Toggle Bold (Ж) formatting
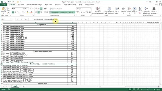The height and width of the screenshot is (91, 162). tap(13, 12)
